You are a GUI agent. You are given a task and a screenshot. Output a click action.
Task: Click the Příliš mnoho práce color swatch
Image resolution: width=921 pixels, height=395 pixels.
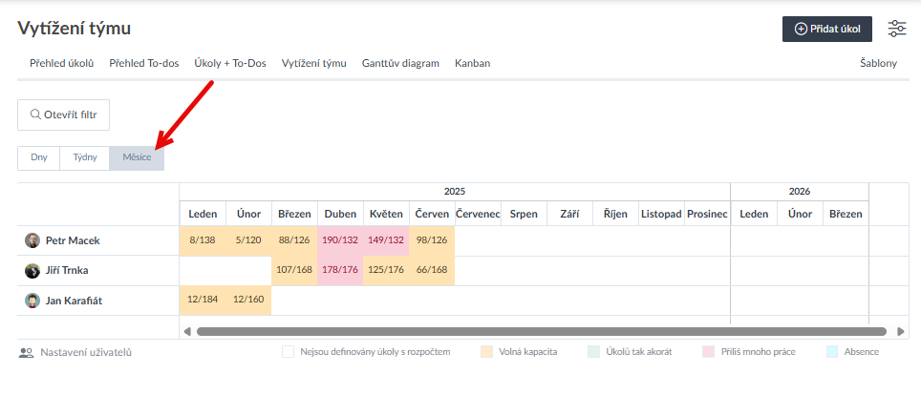(708, 352)
